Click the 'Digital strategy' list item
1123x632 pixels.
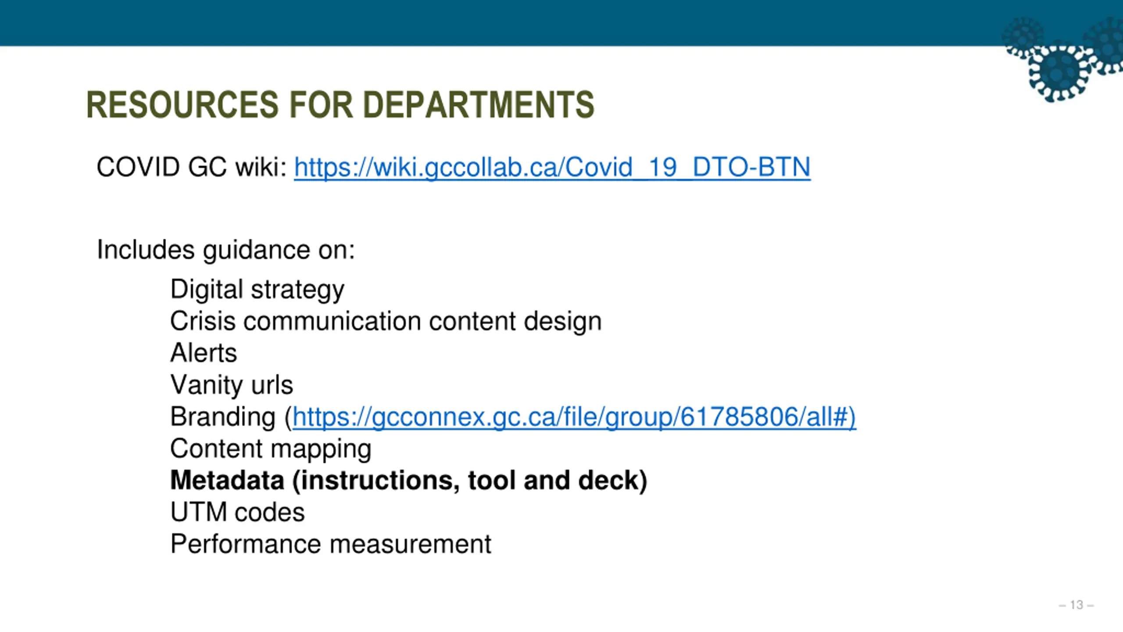coord(257,290)
